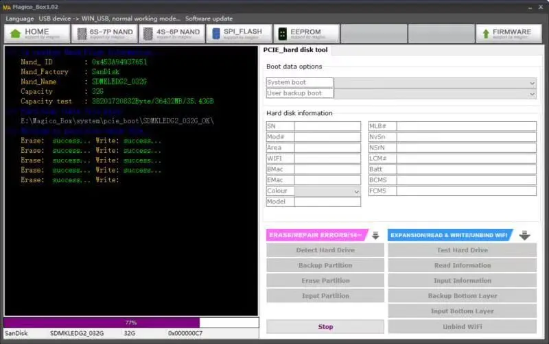Open the Language menu
Image resolution: width=549 pixels, height=344 pixels.
(x=20, y=19)
